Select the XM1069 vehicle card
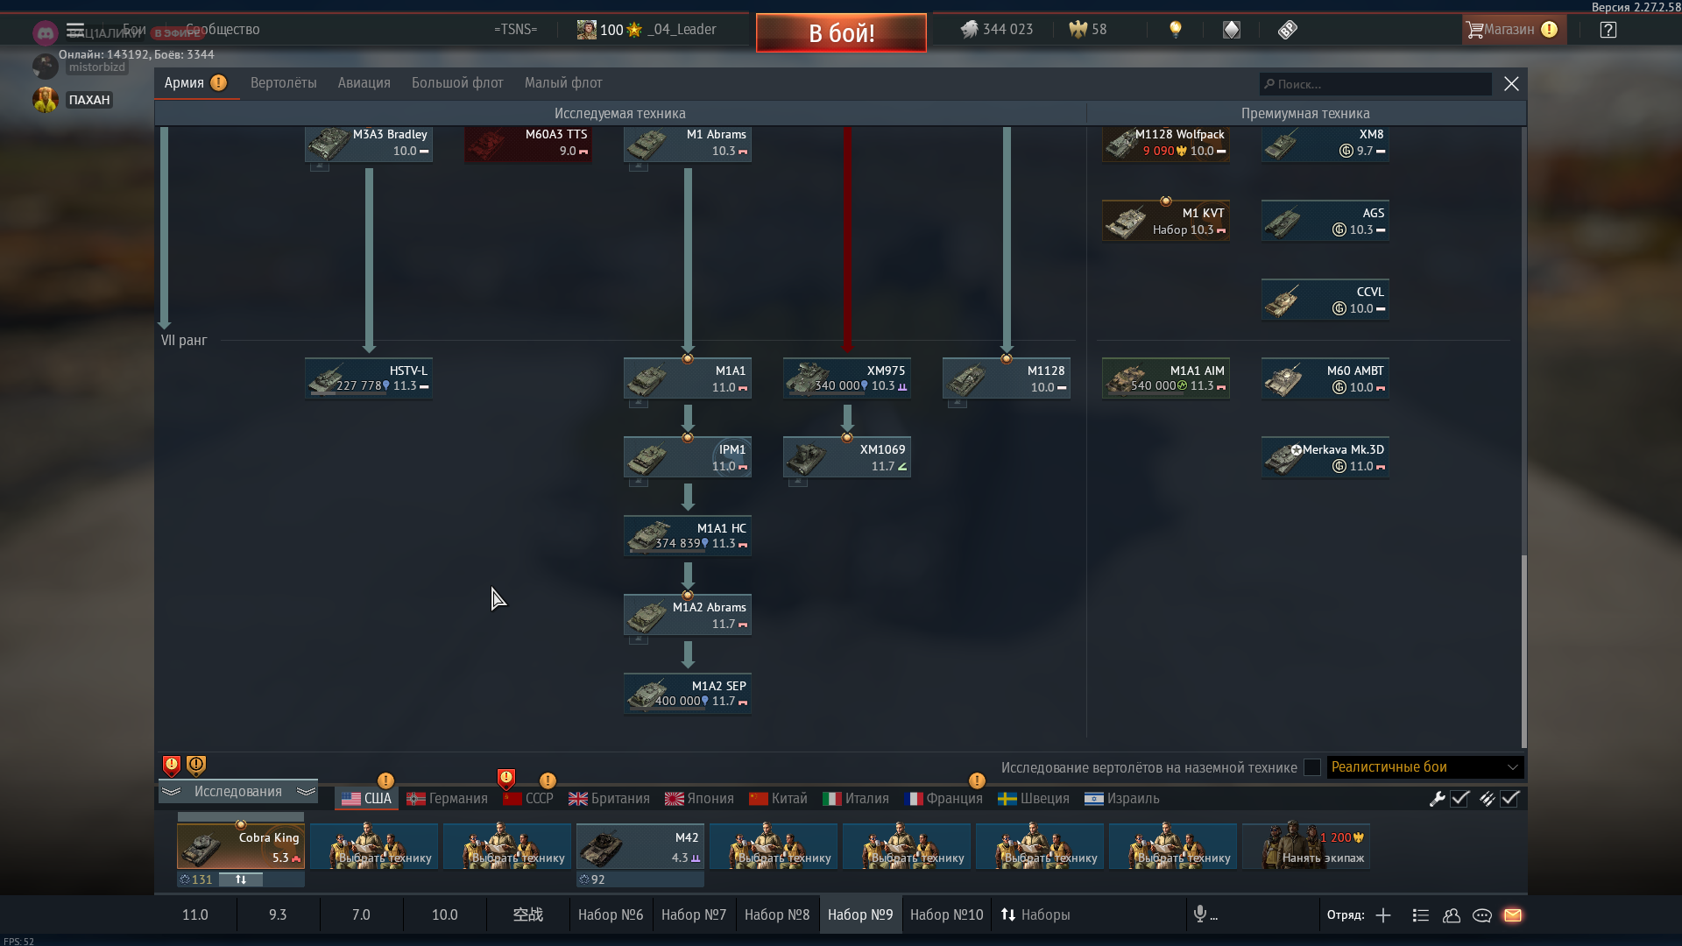 (847, 456)
